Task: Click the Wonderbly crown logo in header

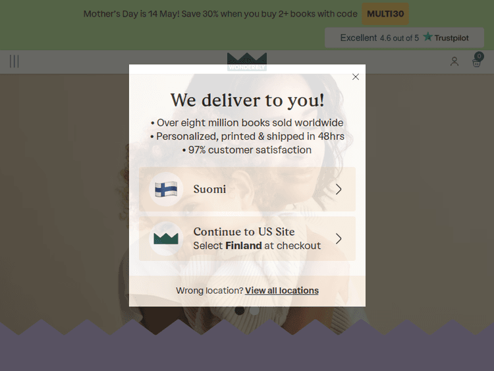Action: [247, 61]
